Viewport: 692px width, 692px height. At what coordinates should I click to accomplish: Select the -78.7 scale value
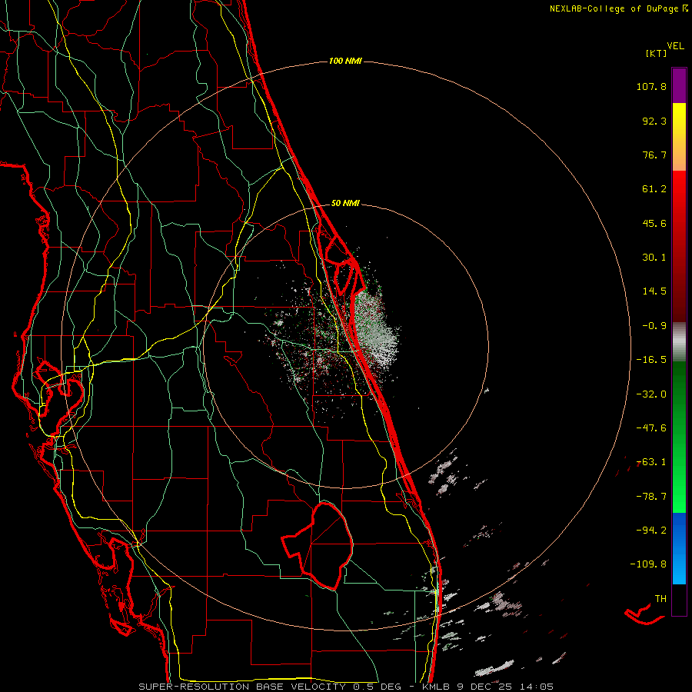click(651, 497)
